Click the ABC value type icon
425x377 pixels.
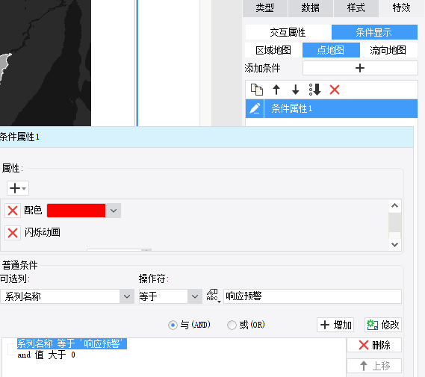tap(213, 296)
